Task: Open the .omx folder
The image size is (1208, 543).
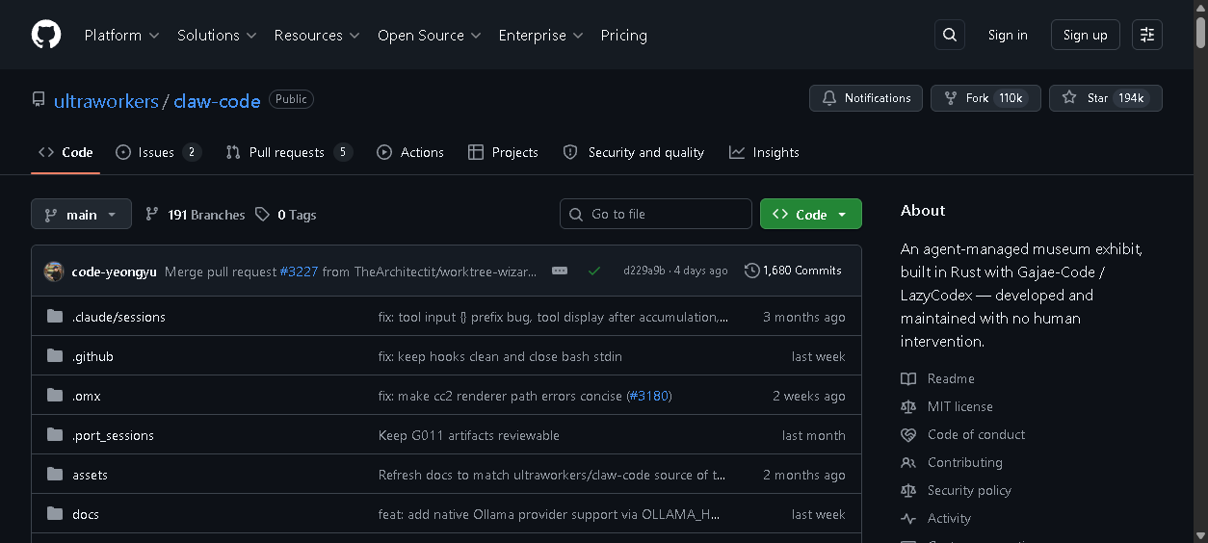Action: (x=86, y=396)
